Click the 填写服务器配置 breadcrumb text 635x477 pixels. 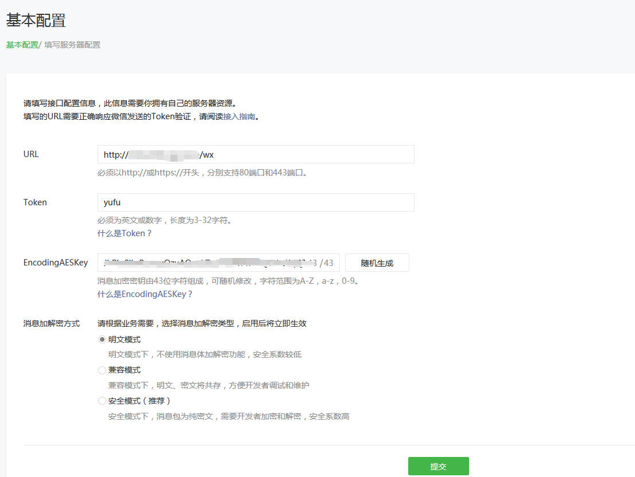click(72, 45)
